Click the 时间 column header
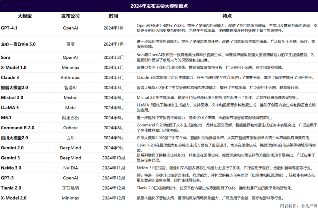The image size is (318, 208). click(114, 16)
